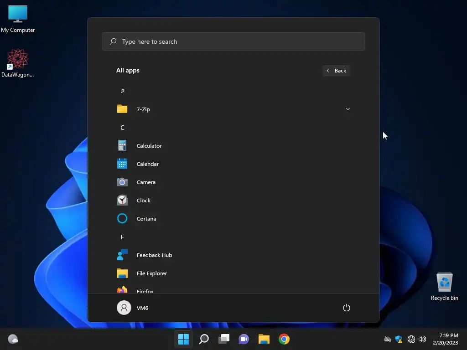Open taskbar Search magnifier
Screen dimensions: 467x350
[204, 339]
